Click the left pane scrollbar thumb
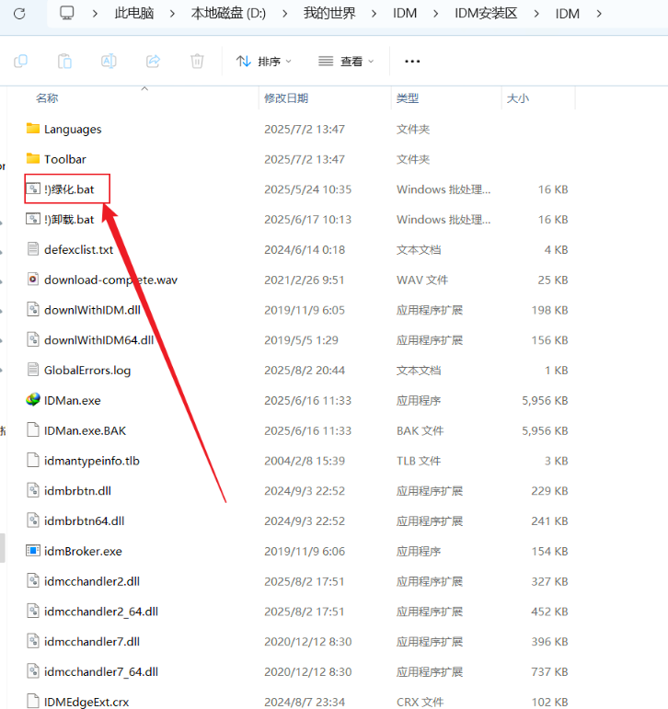 tap(2, 548)
